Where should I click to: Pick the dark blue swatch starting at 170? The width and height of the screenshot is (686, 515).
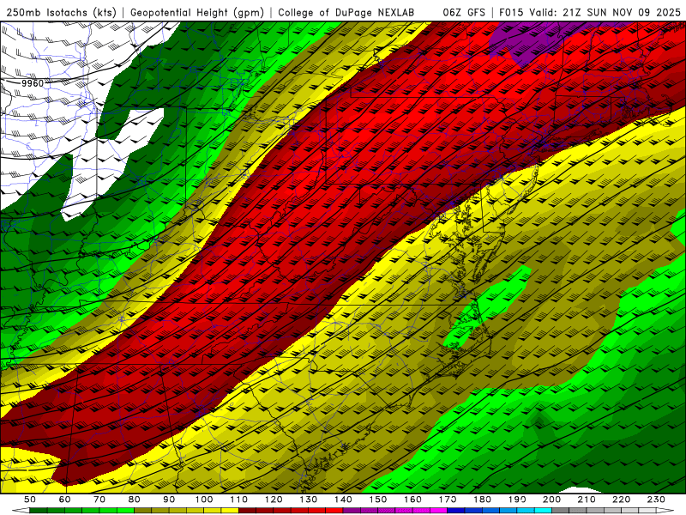coord(456,510)
